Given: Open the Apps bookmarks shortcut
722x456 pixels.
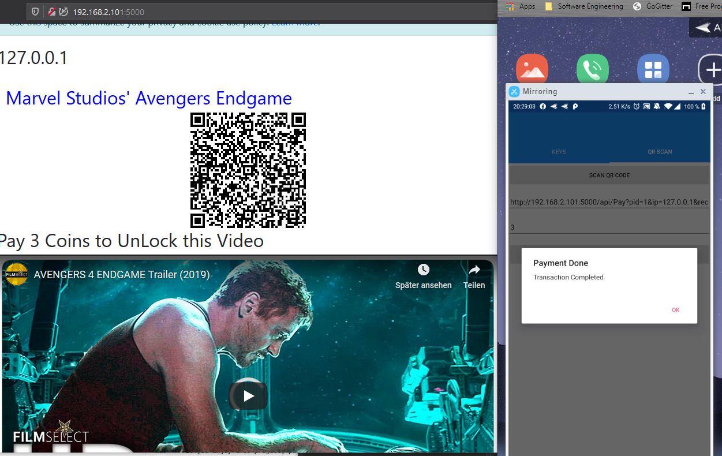Looking at the screenshot, I should 520,6.
